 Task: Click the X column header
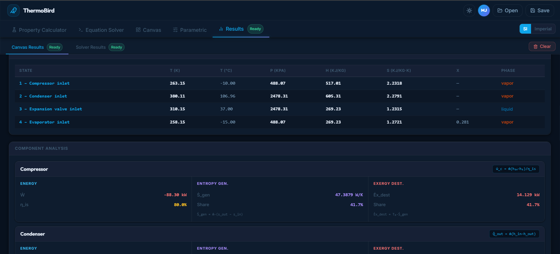[458, 70]
